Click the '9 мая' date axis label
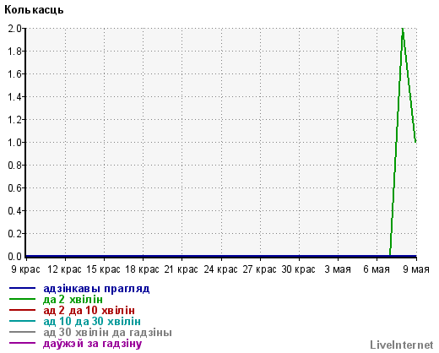 [x=416, y=269]
